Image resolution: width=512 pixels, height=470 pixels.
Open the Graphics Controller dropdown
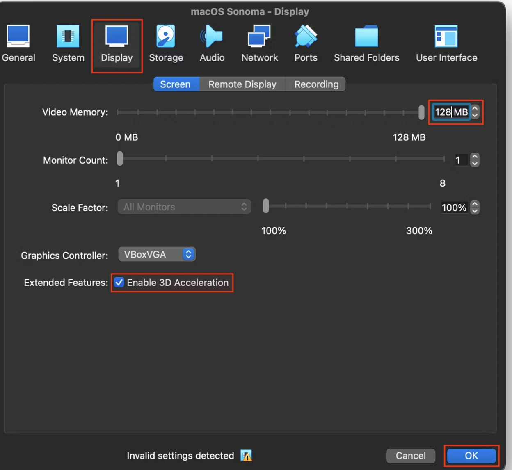tap(157, 254)
